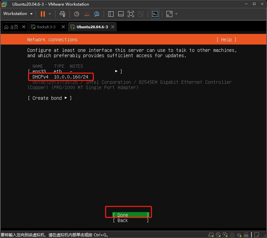Click the Send Ctrl+Alt+Del toolbar icon

(62, 14)
